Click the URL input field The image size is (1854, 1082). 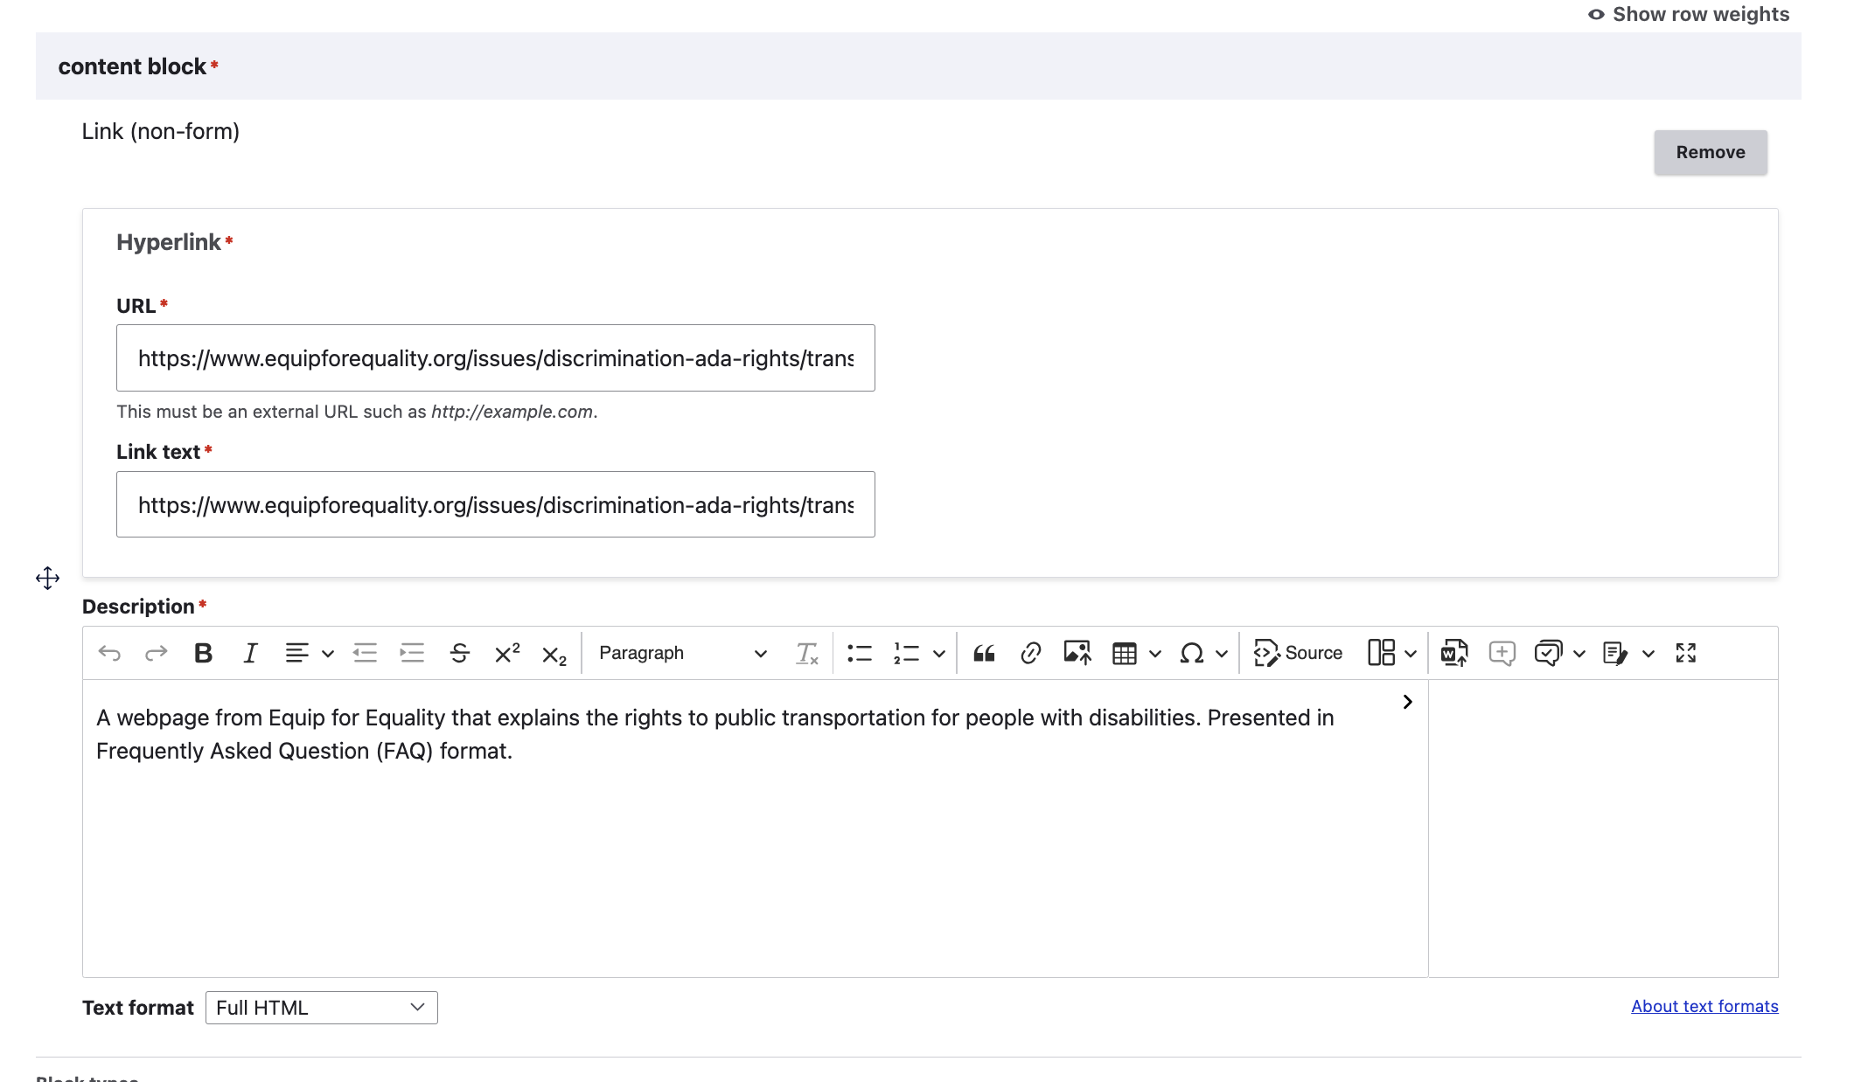pos(496,358)
